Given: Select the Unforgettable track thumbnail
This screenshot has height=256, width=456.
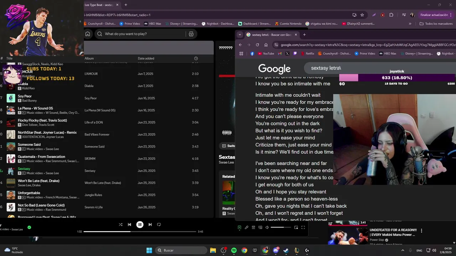Looking at the screenshot, I should [x=11, y=195].
